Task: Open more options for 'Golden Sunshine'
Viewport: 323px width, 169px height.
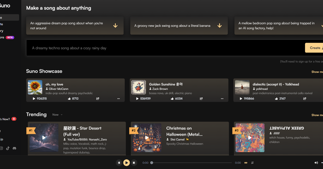Action: [x=222, y=99]
